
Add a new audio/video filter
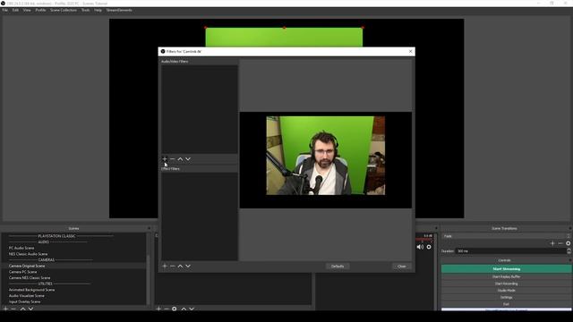165,159
